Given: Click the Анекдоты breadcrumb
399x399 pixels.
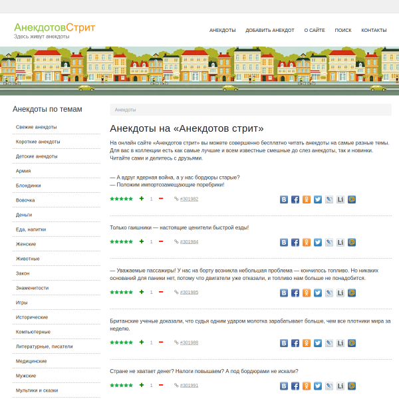Looking at the screenshot, I should coord(125,110).
